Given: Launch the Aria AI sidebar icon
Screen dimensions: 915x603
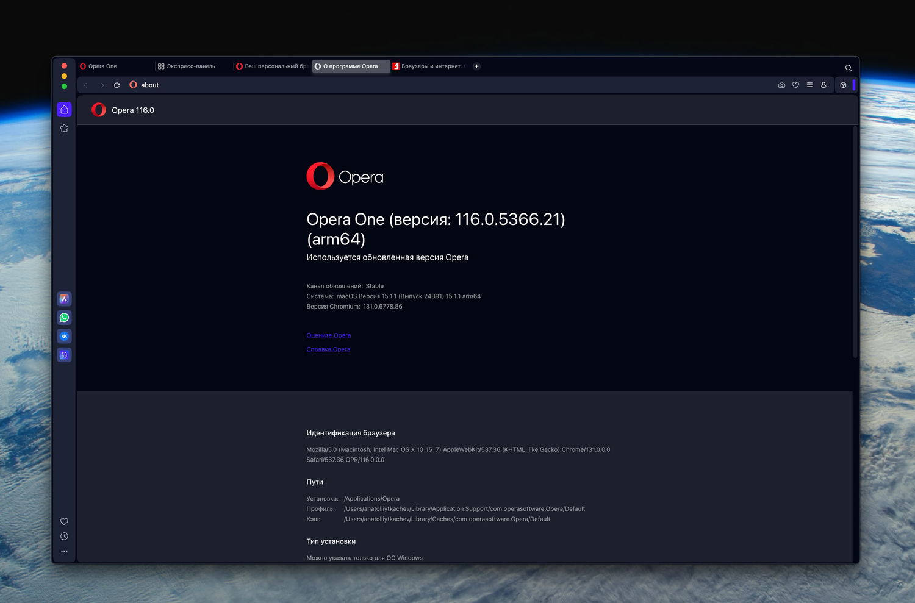Looking at the screenshot, I should point(64,299).
